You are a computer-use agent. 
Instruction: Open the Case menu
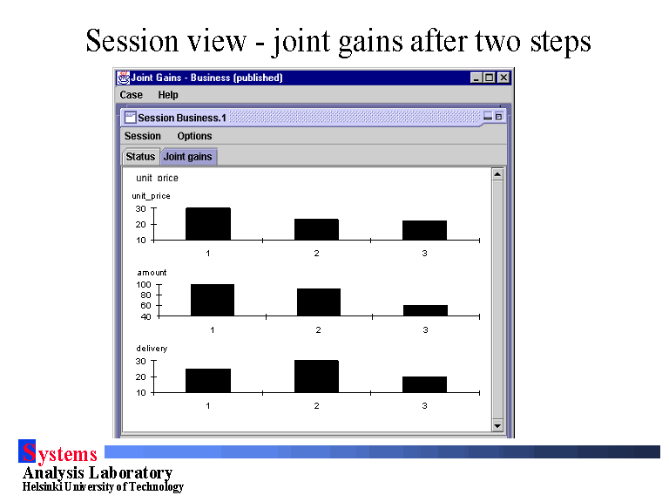tap(132, 95)
